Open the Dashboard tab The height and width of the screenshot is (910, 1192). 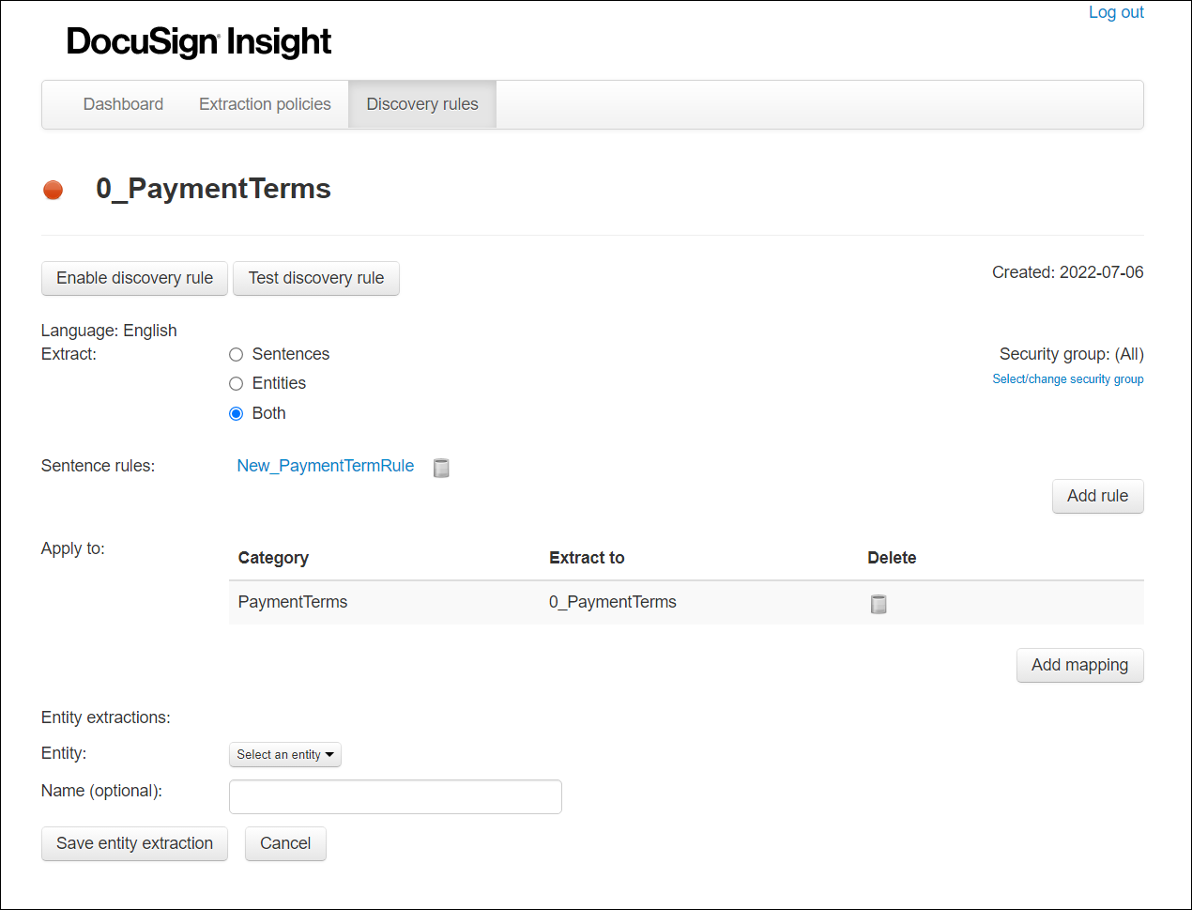click(123, 104)
